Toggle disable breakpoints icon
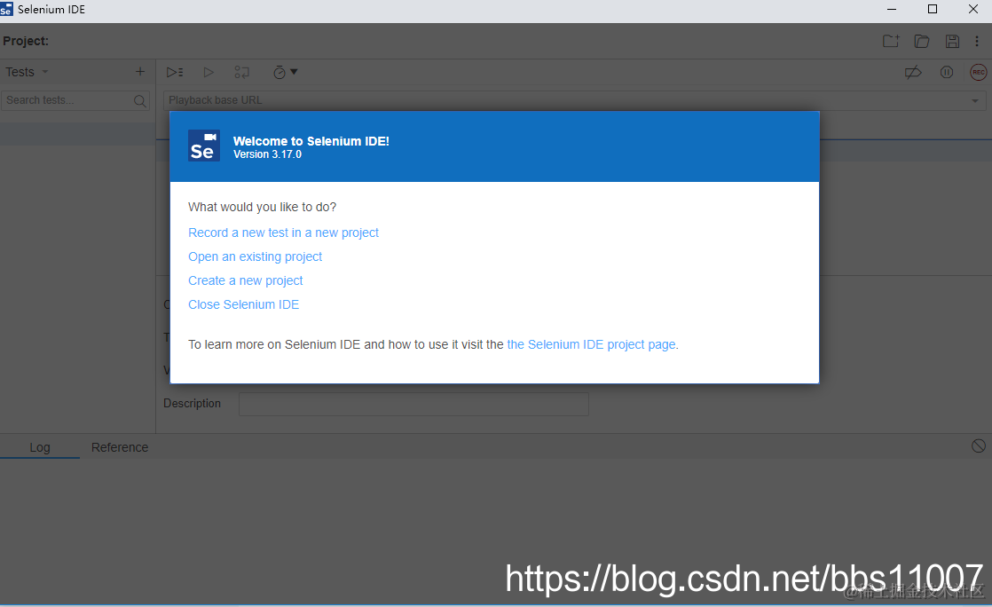This screenshot has height=607, width=992. coord(913,73)
